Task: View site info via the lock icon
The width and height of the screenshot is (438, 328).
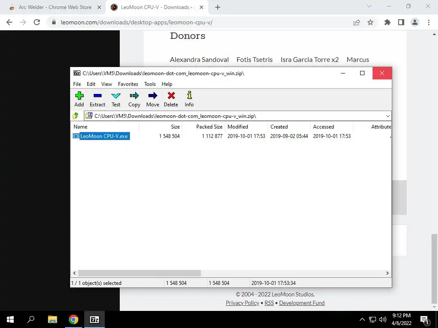Action: click(54, 22)
